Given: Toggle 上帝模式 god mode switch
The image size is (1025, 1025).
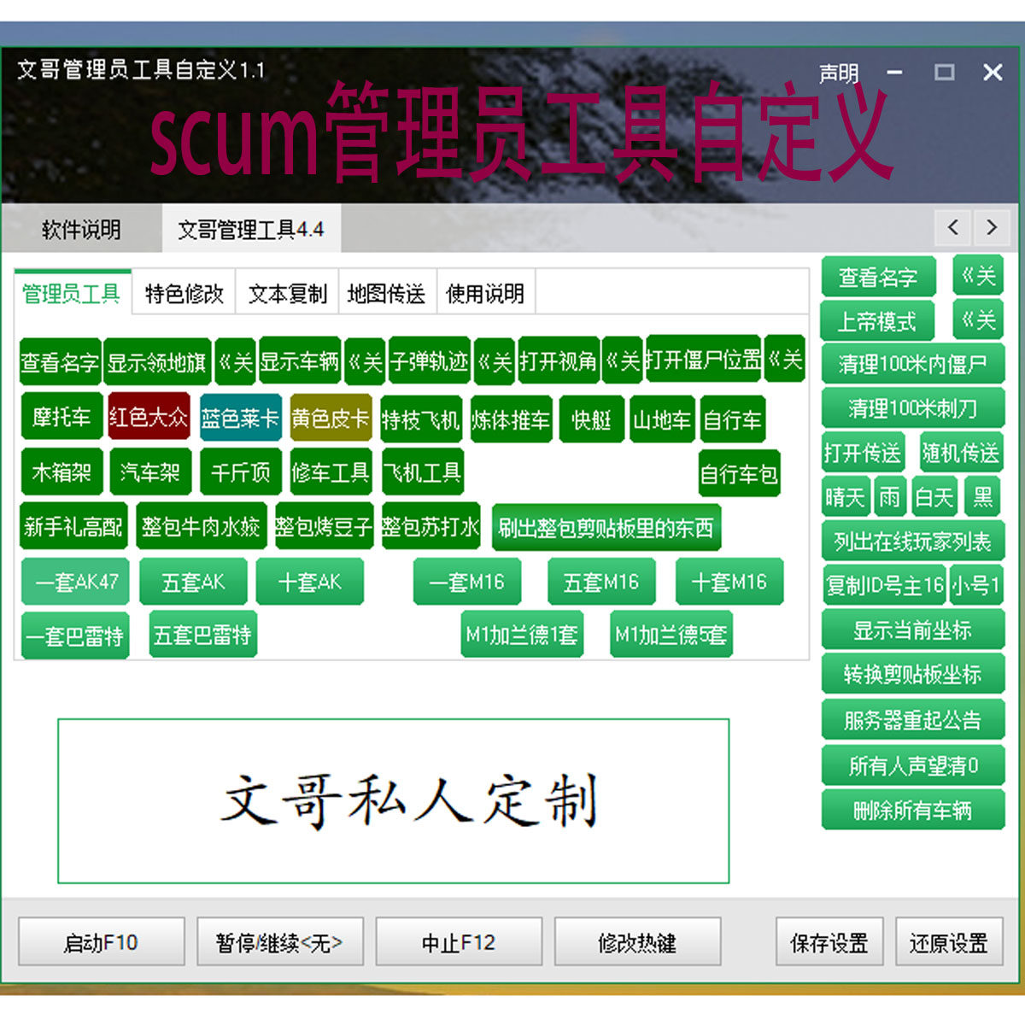Looking at the screenshot, I should coord(877,321).
